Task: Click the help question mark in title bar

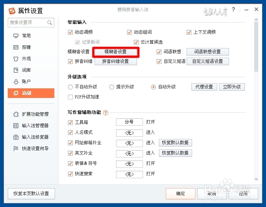Action: [x=233, y=9]
